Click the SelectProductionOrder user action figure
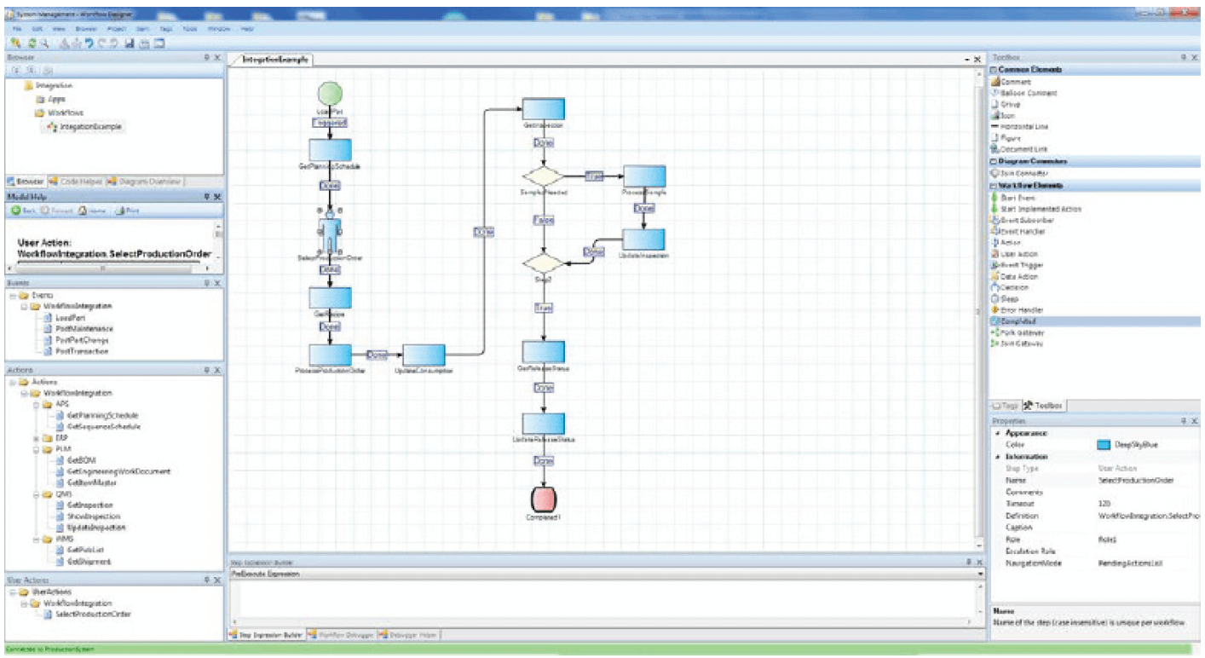Image resolution: width=1205 pixels, height=658 pixels. 330,234
